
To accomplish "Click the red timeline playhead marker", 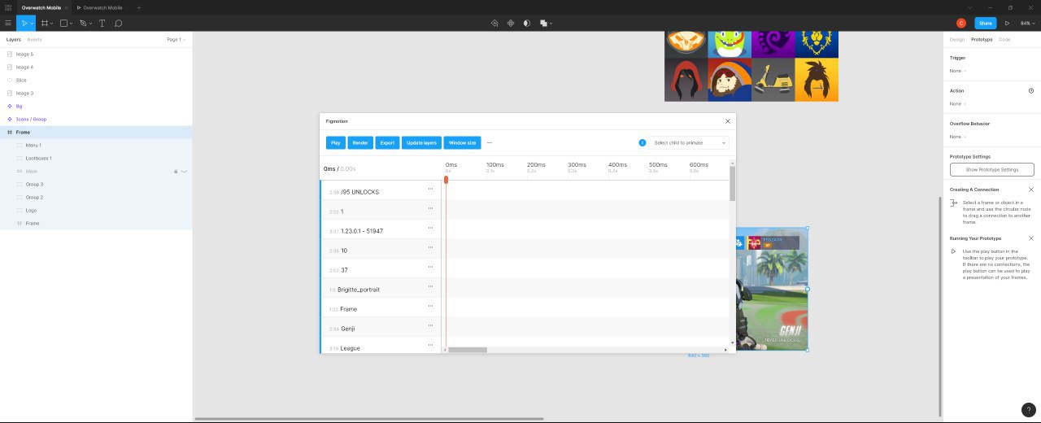I will pyautogui.click(x=446, y=180).
